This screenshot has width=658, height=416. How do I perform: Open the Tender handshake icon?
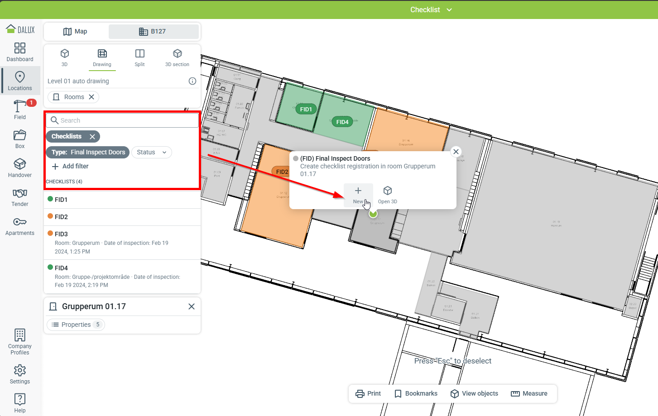(20, 197)
